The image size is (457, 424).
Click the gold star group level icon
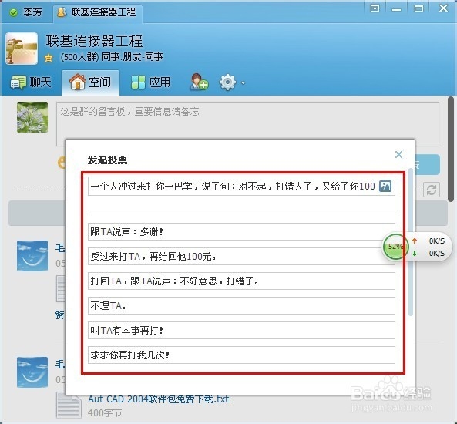[49, 58]
